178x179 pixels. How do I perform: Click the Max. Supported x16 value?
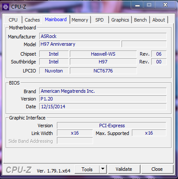(x=149, y=133)
